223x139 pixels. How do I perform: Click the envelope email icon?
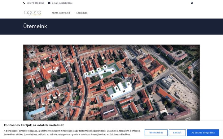pos(49,3)
